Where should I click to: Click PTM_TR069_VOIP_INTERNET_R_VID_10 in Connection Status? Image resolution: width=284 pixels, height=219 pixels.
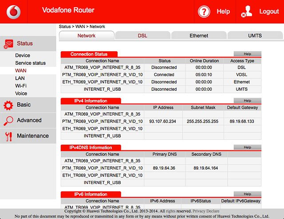pos(103,75)
